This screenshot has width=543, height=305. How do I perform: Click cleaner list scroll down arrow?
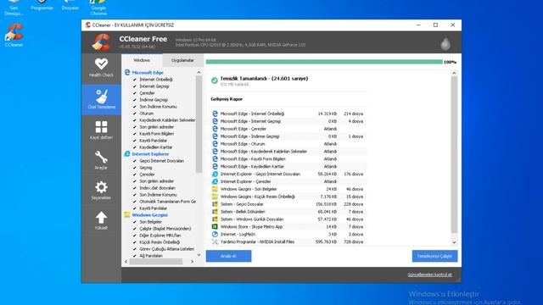(x=199, y=255)
